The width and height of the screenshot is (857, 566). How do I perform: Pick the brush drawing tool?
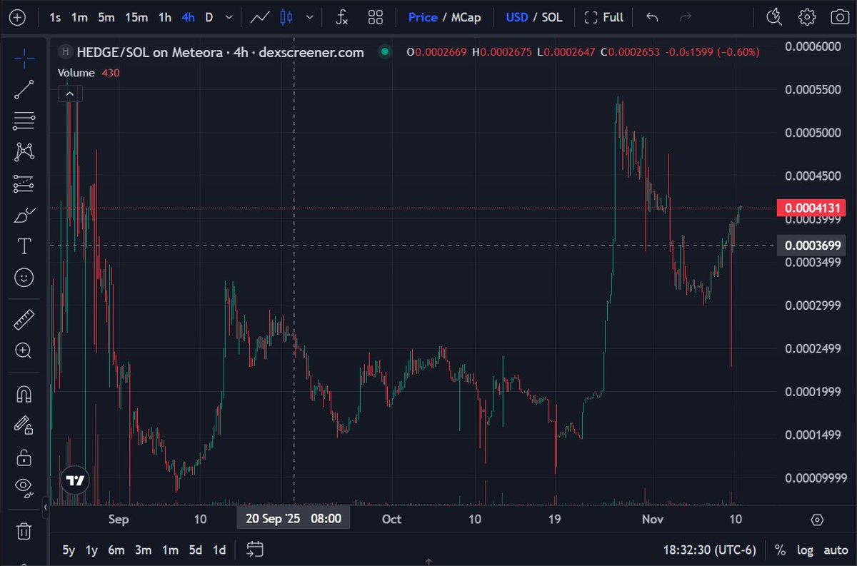click(x=24, y=215)
